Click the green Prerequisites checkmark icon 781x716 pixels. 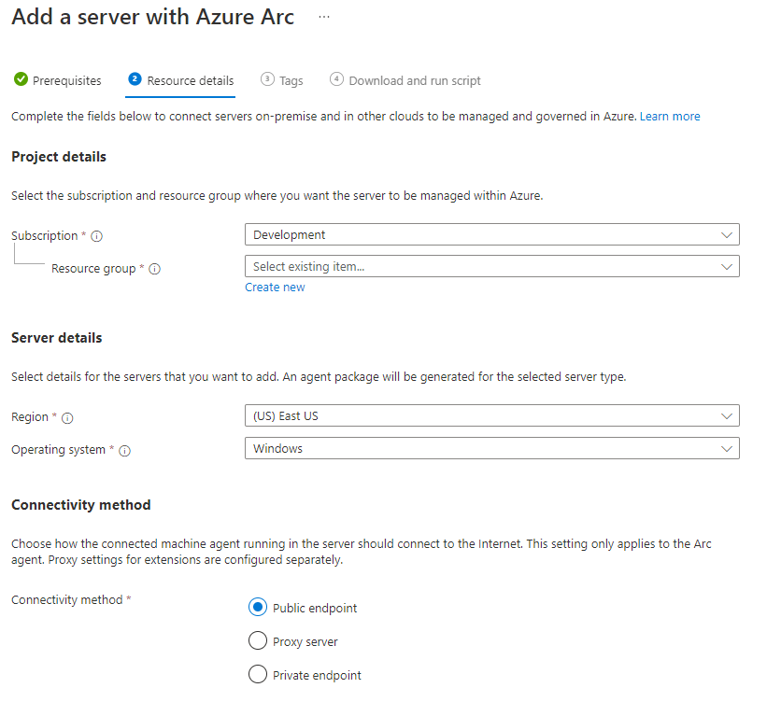[x=21, y=80]
